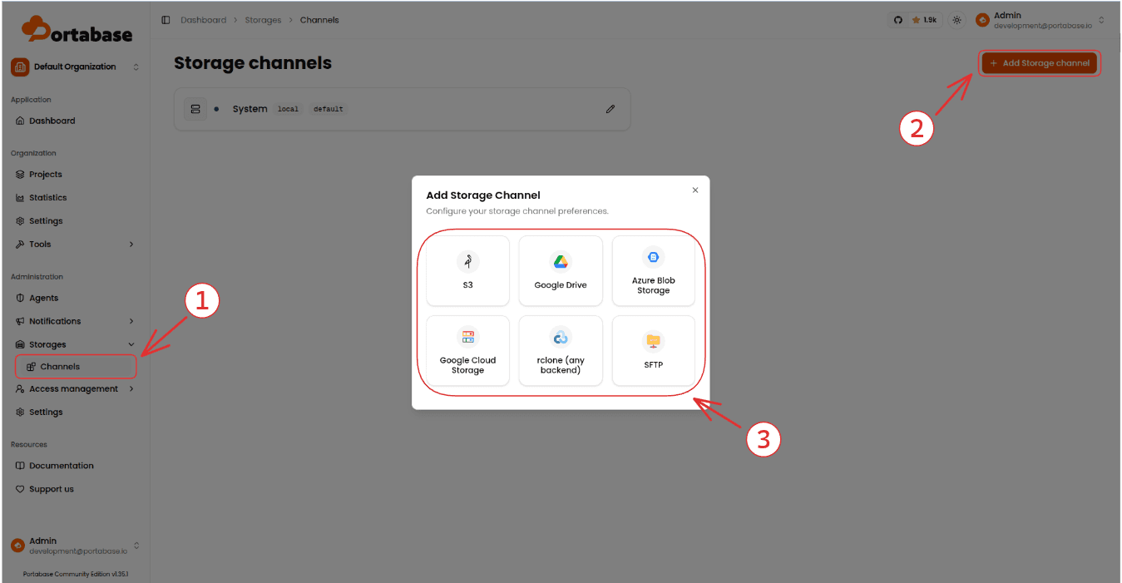Click the Tools wrench icon
Screen dimensions: 1122x583
pos(21,245)
